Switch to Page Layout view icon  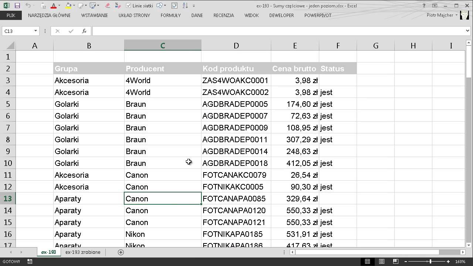381,262
